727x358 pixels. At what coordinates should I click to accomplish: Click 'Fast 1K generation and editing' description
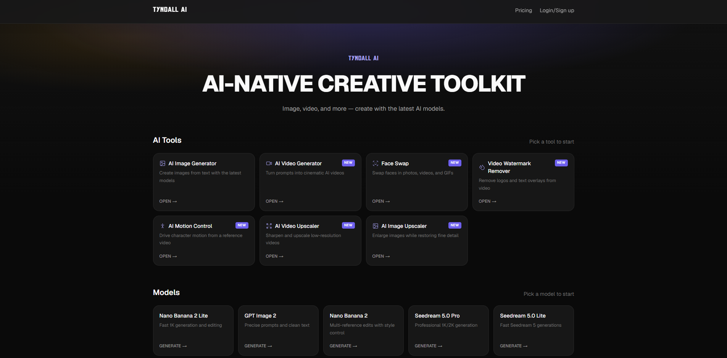[x=190, y=325]
